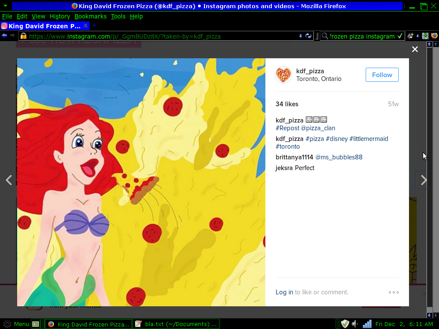Click the kdf_pizza heart pizza profile avatar
Screen dimensions: 439x329
pyautogui.click(x=283, y=75)
